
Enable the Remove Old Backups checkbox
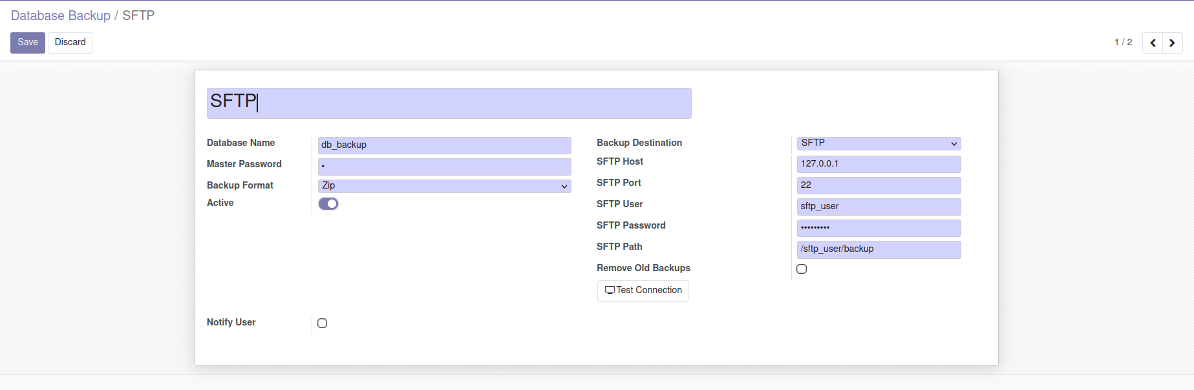click(x=802, y=269)
